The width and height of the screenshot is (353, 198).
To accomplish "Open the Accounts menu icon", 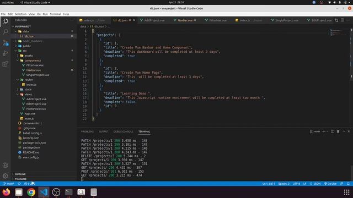I will pyautogui.click(x=5, y=165).
